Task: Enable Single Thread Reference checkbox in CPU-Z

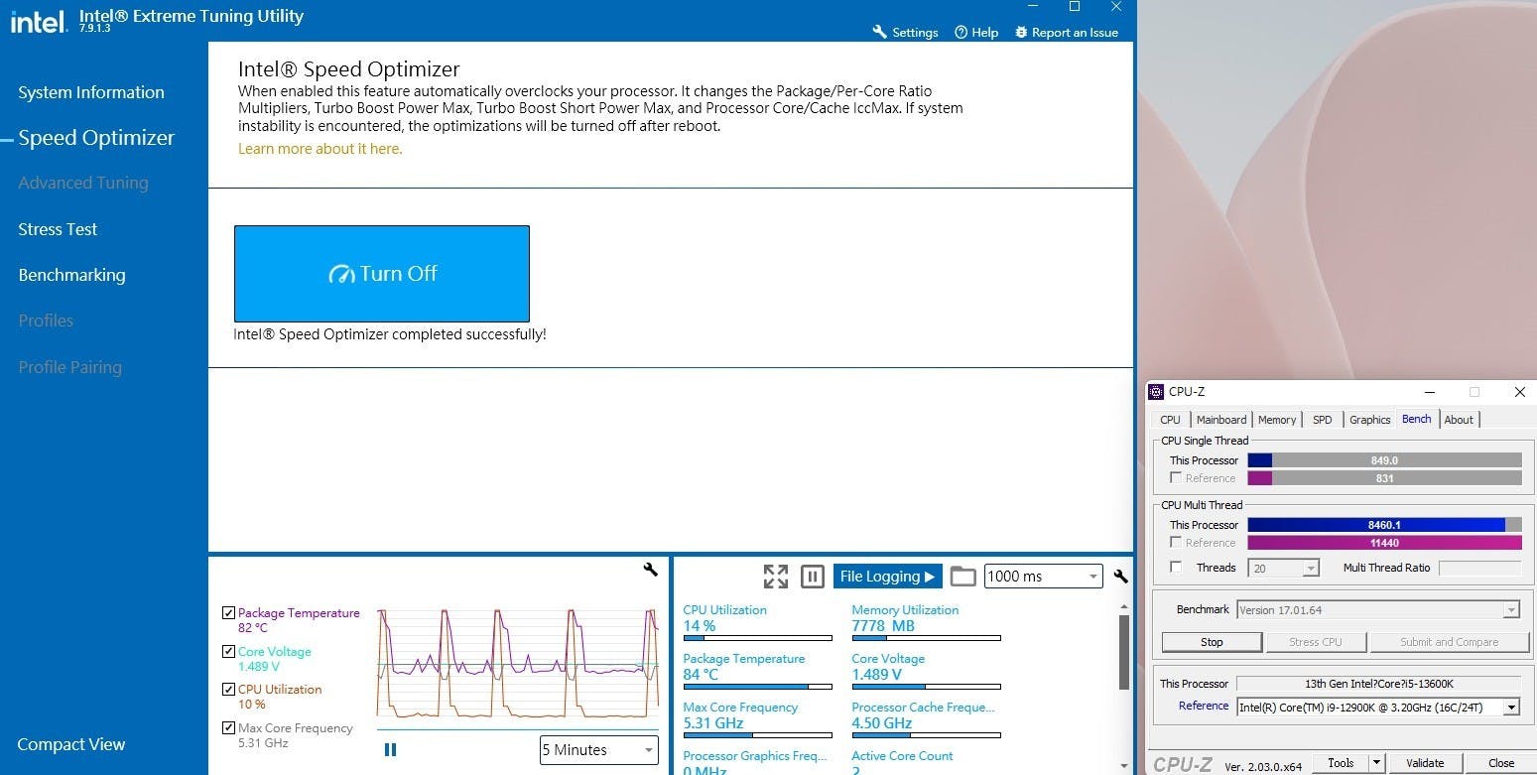Action: [x=1176, y=478]
